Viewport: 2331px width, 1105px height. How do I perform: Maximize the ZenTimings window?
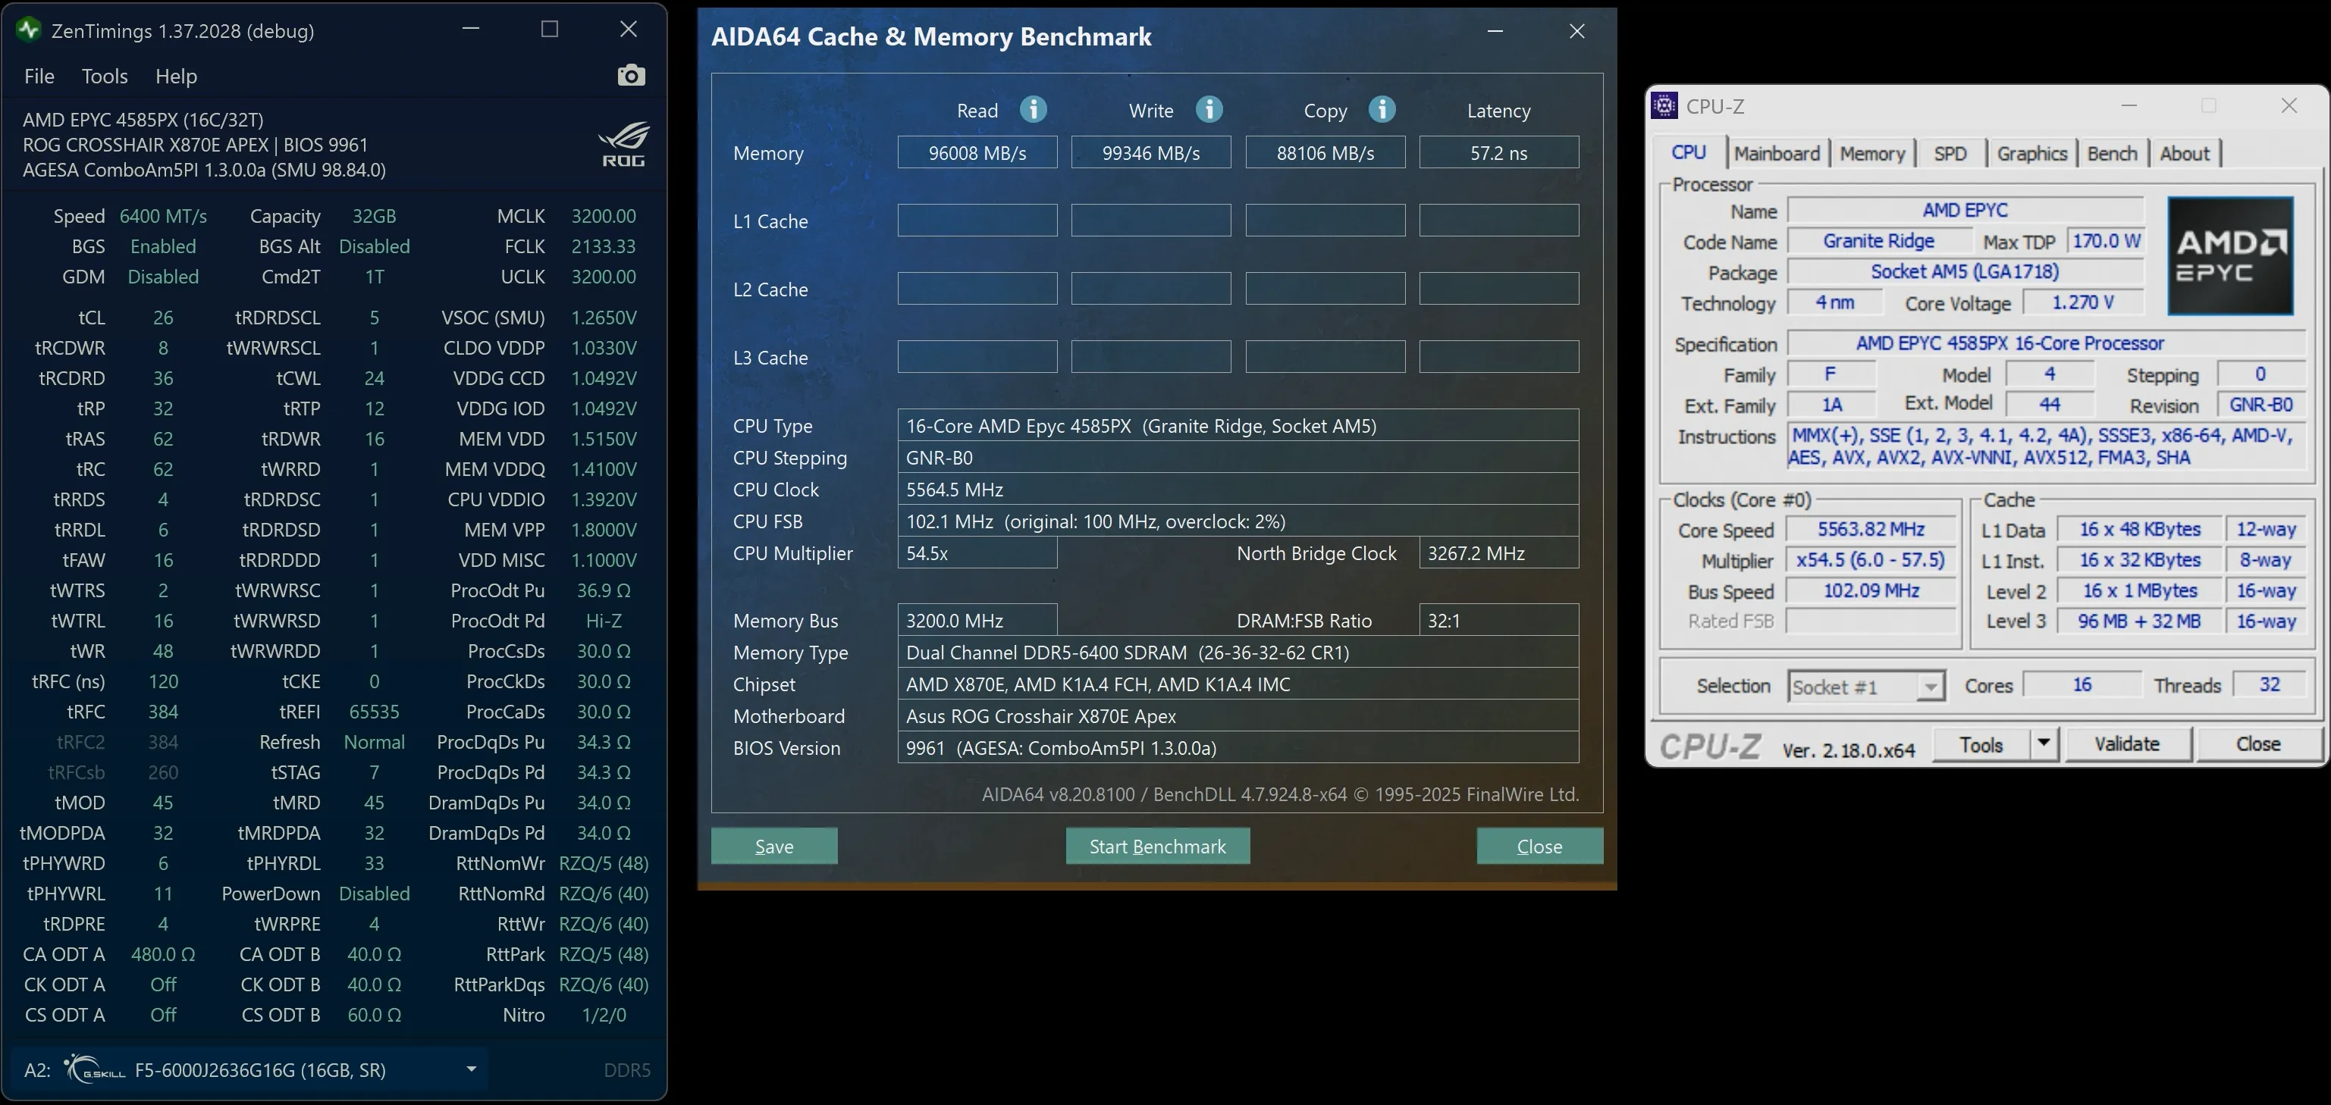pyautogui.click(x=549, y=29)
